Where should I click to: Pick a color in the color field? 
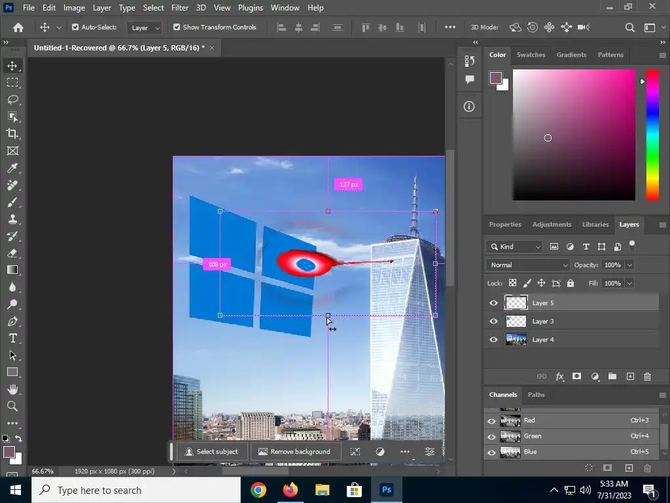pyautogui.click(x=574, y=135)
